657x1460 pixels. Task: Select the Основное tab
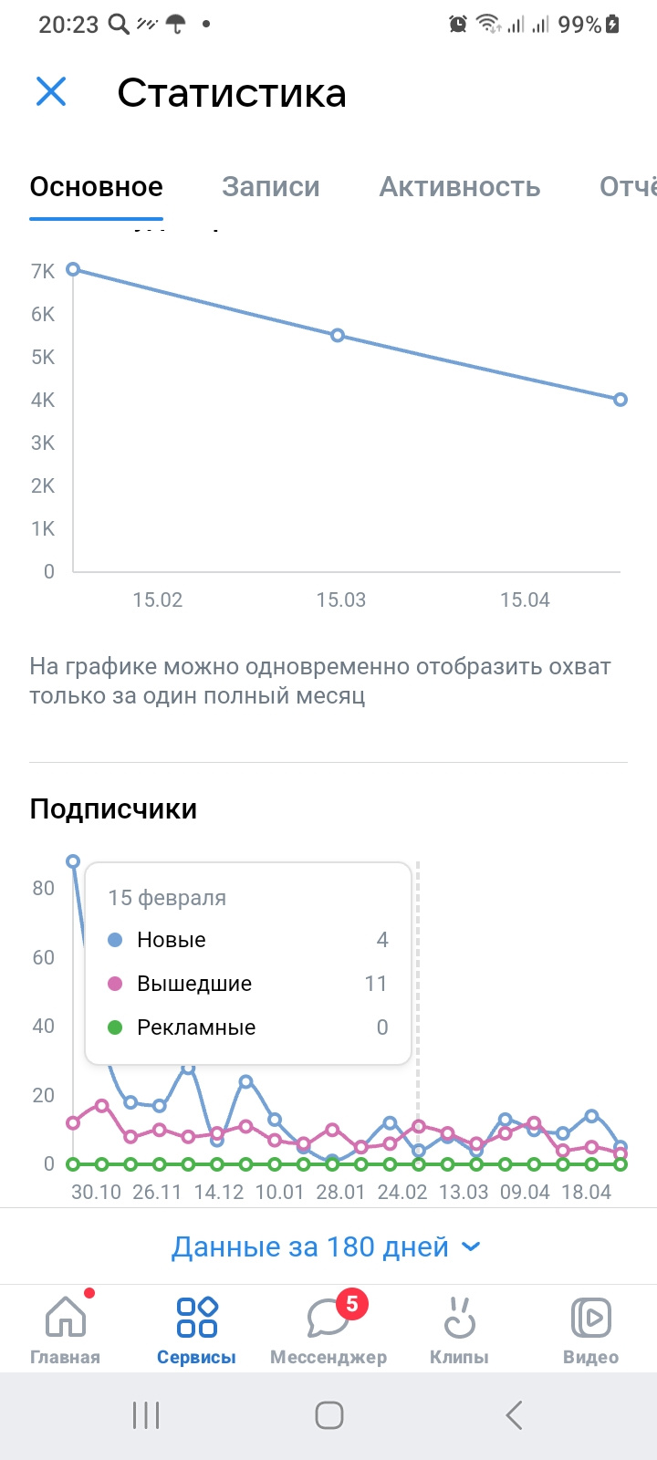point(96,187)
